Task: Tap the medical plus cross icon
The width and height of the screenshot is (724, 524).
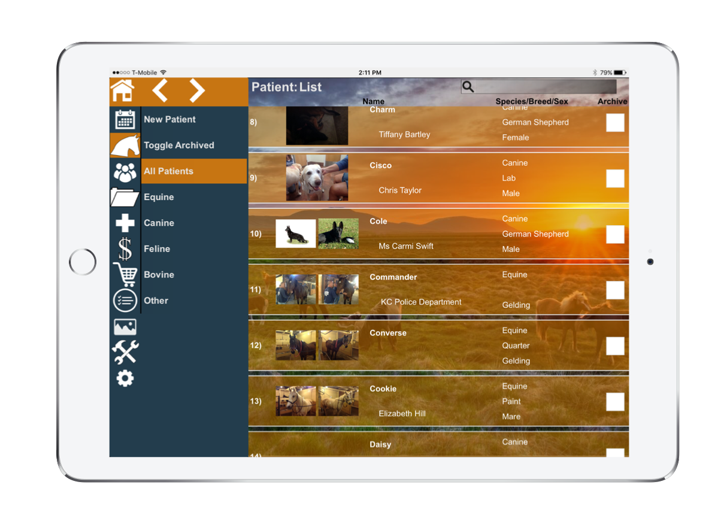Action: [125, 223]
